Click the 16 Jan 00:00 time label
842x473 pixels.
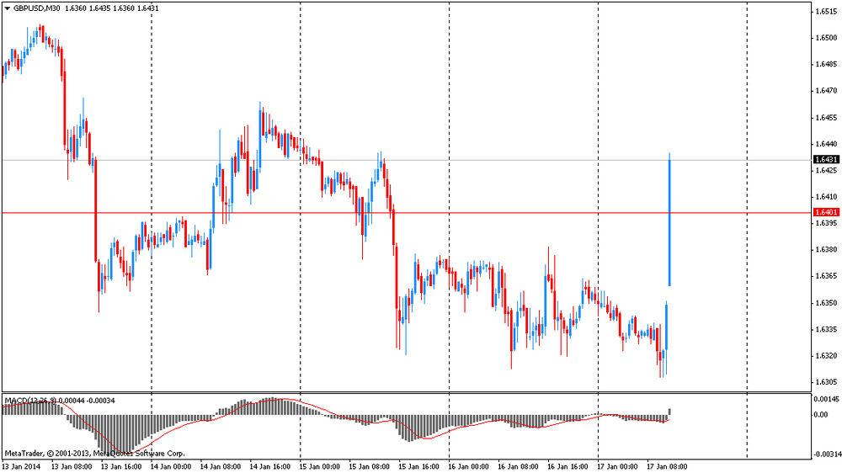coord(469,465)
